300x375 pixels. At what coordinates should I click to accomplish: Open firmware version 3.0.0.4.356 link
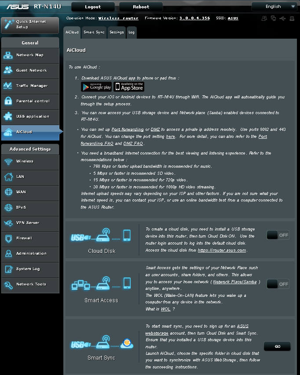point(194,18)
